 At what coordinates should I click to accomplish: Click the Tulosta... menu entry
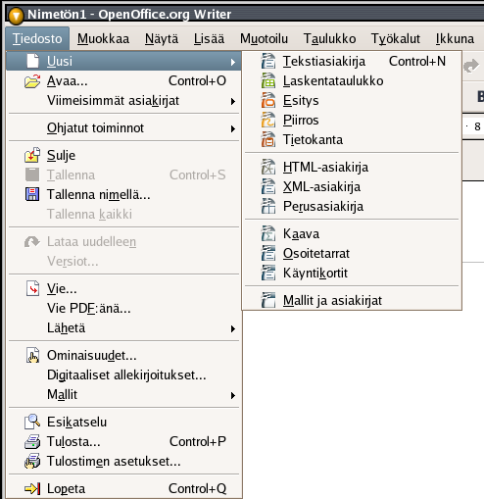[124, 441]
